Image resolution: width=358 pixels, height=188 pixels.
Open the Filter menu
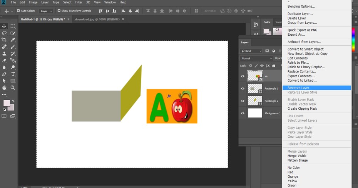click(x=79, y=2)
